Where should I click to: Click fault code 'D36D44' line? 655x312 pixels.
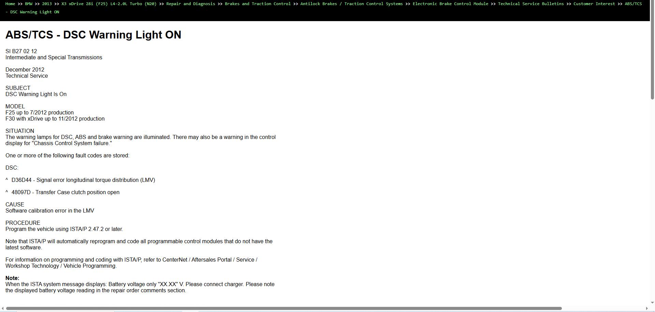coord(80,180)
